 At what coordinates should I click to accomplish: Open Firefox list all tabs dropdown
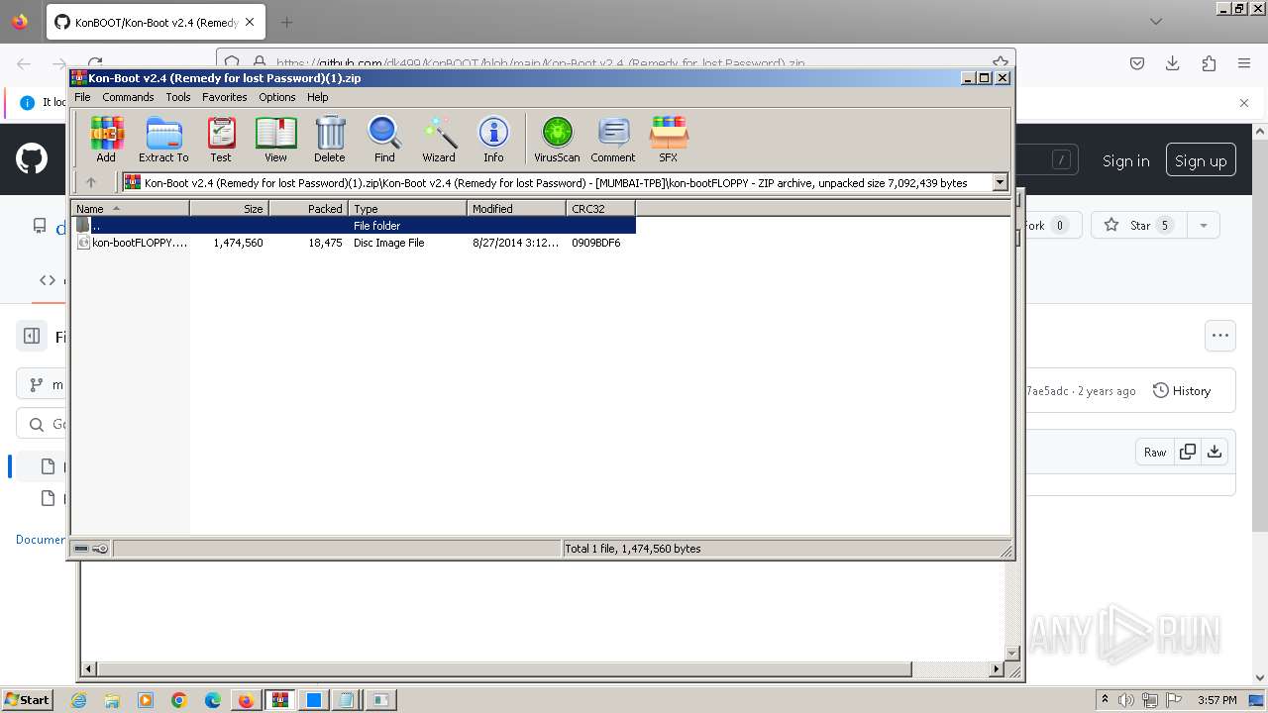click(x=1156, y=21)
